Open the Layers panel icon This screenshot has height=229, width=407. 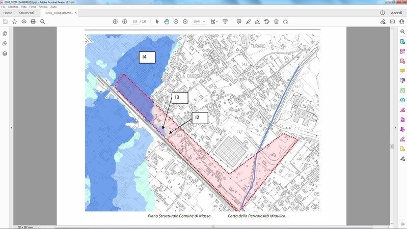(5, 53)
